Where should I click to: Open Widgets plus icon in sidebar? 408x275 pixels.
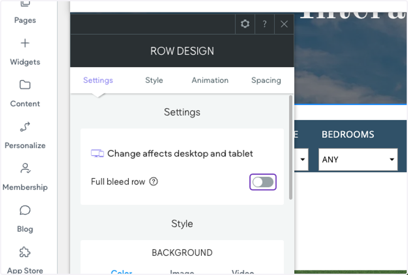coord(25,43)
